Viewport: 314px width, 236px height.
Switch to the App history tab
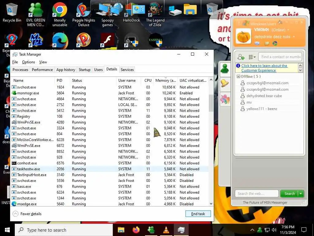pyautogui.click(x=66, y=70)
